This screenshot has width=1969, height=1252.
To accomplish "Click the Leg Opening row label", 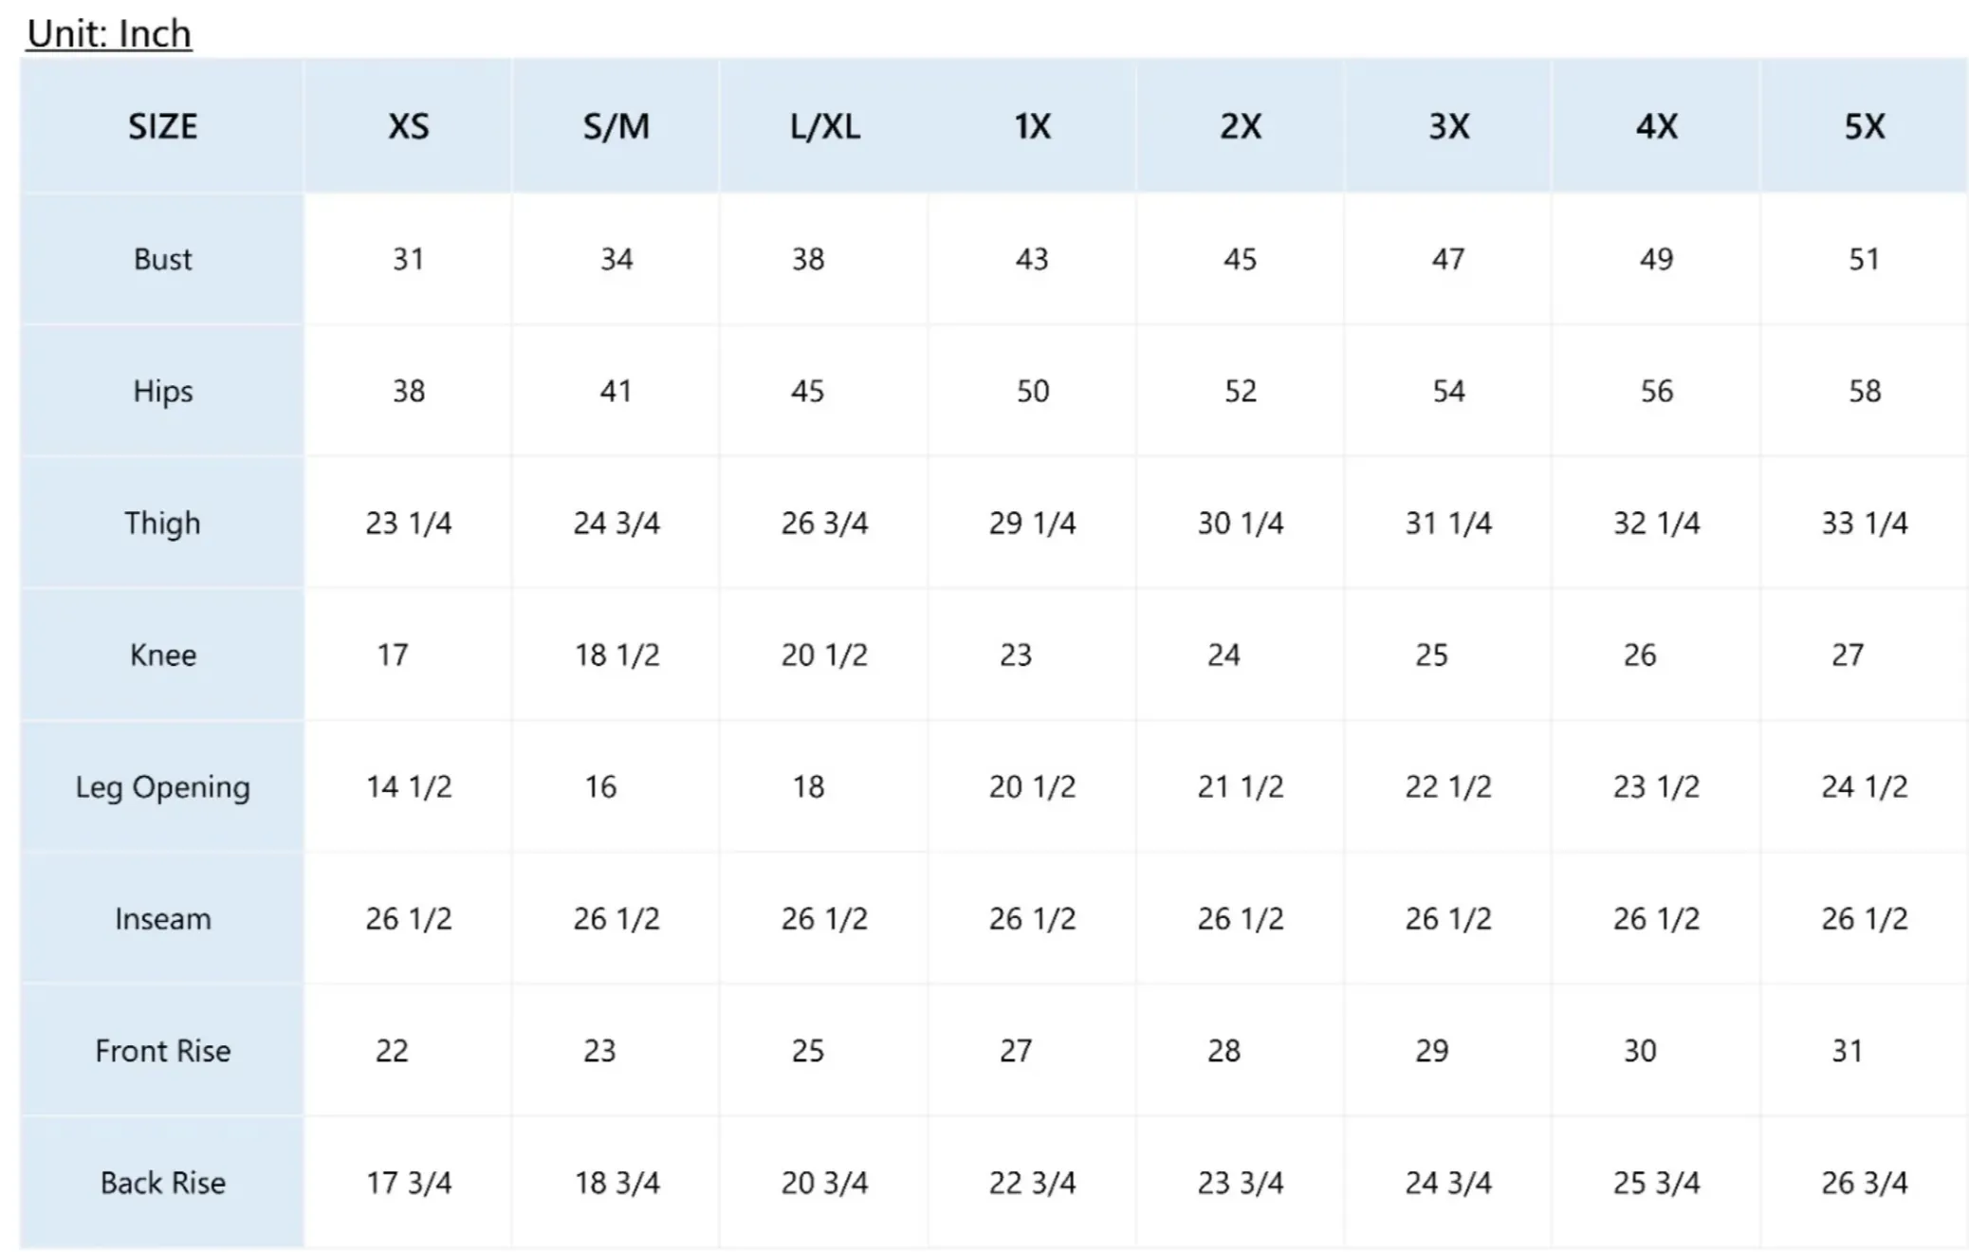I will [x=162, y=786].
